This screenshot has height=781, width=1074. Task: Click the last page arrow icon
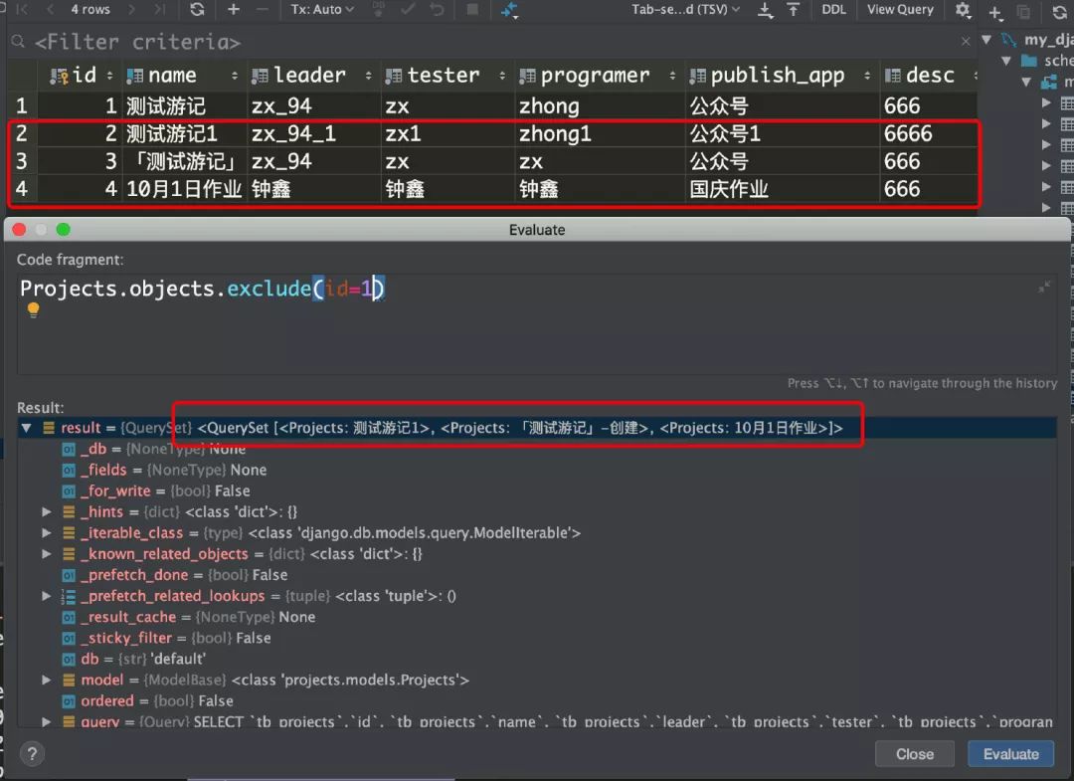pos(159,10)
